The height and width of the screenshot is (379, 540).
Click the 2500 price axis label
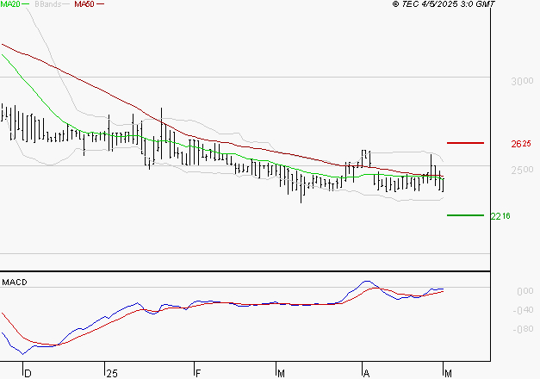click(x=520, y=171)
